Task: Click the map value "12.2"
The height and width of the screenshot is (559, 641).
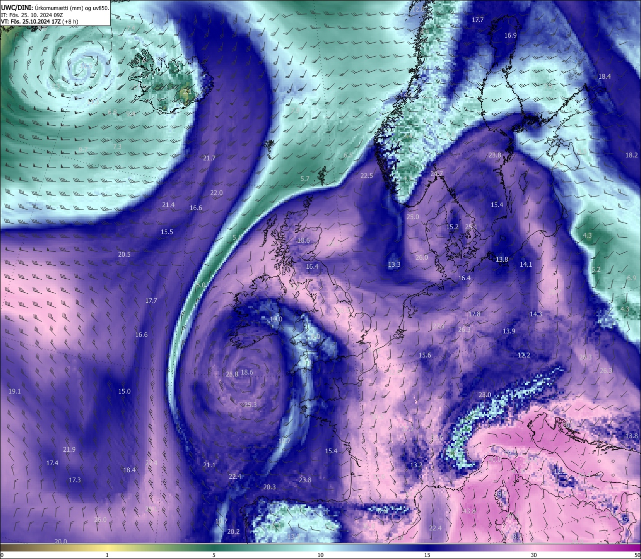Action: pyautogui.click(x=524, y=355)
